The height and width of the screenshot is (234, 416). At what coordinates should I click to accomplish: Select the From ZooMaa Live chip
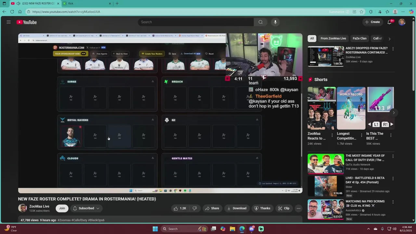pyautogui.click(x=333, y=38)
